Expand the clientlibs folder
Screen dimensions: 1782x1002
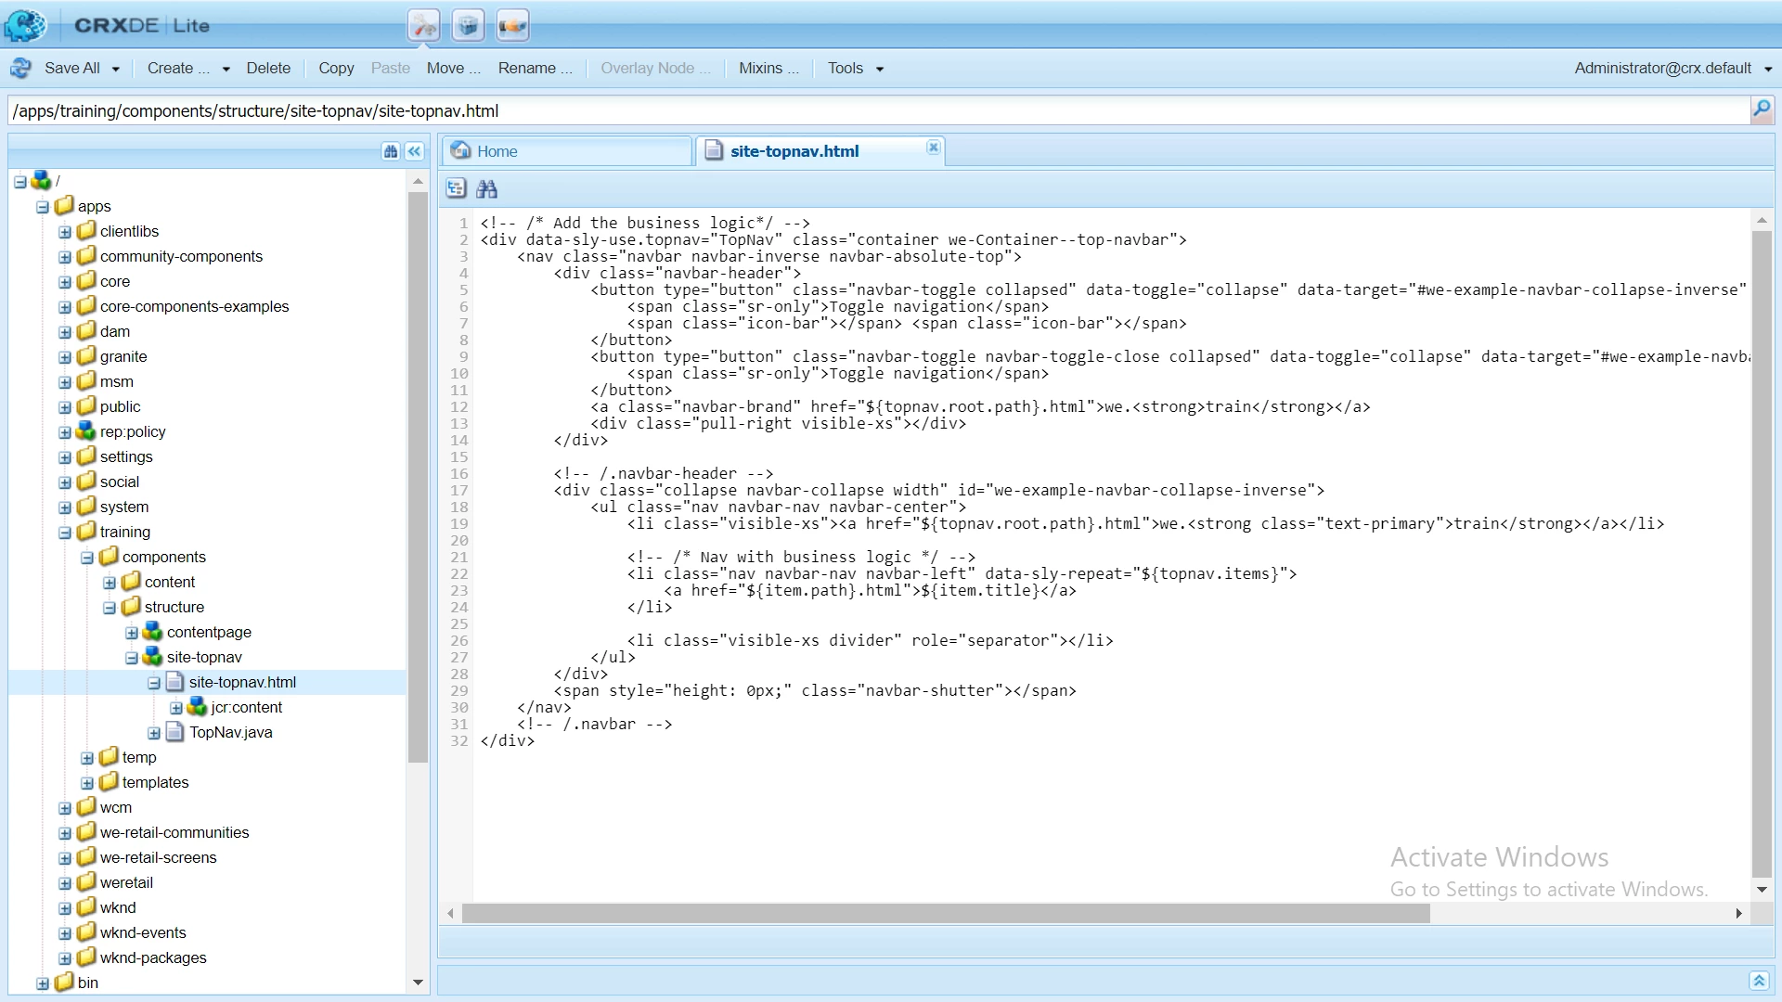tap(65, 232)
